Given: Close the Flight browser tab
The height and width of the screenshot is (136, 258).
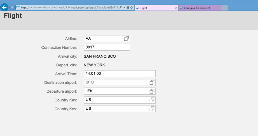Looking at the screenshot, I should [x=176, y=8].
